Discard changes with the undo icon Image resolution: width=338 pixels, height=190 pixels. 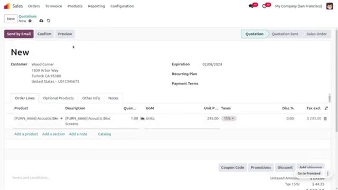click(x=49, y=21)
